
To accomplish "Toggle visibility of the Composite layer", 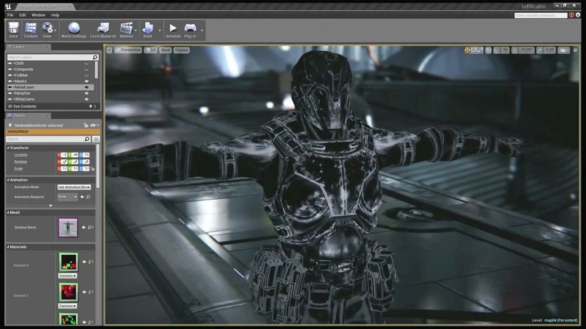I will click(87, 69).
